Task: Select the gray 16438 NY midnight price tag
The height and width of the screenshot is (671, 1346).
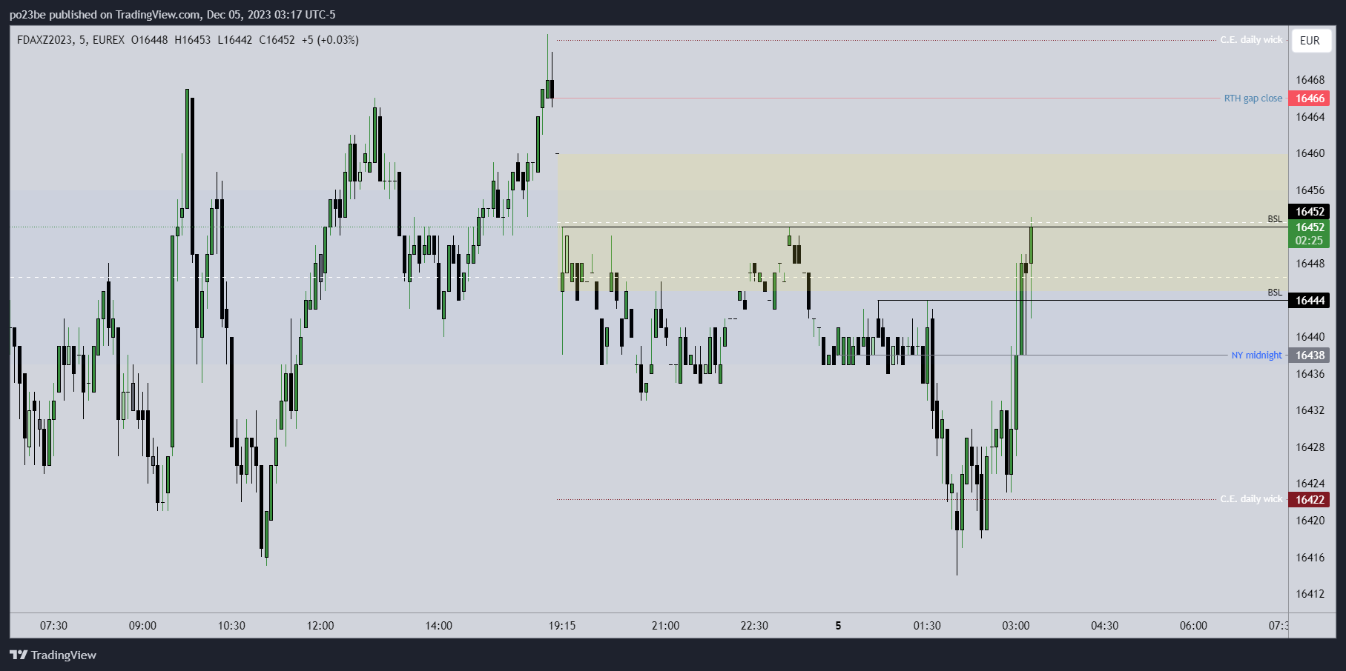Action: click(x=1310, y=355)
